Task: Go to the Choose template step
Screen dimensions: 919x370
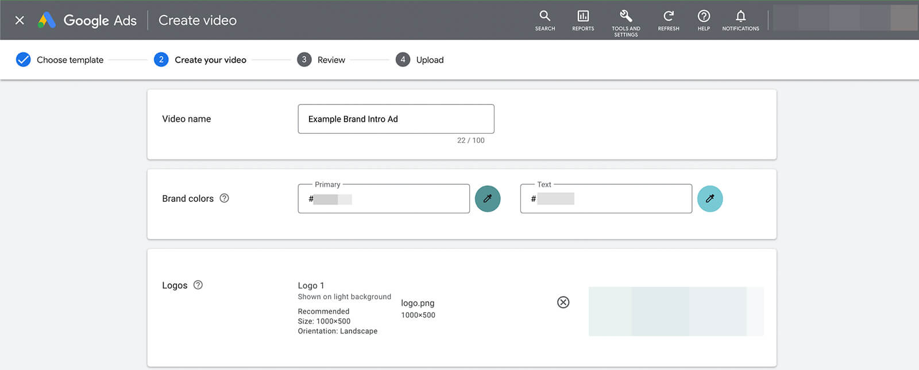Action: 60,60
